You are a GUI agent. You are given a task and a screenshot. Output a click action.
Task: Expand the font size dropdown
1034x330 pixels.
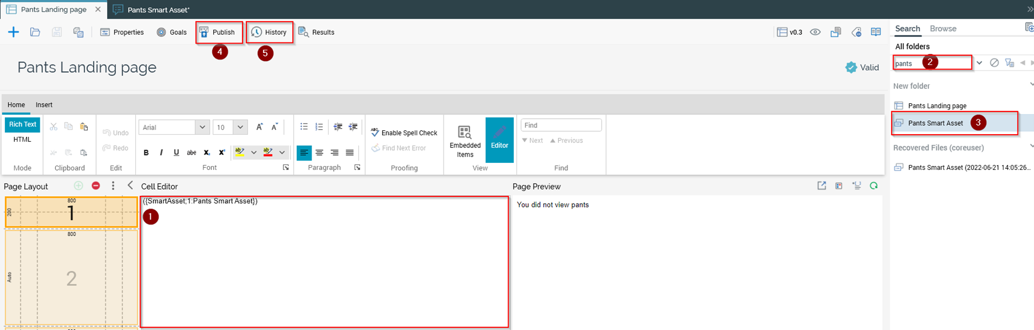[x=240, y=127]
